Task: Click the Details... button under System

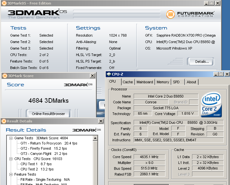Action: (x=201, y=62)
